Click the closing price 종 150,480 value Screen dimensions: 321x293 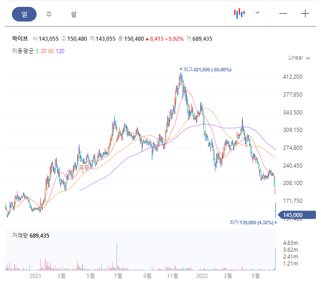pos(131,39)
